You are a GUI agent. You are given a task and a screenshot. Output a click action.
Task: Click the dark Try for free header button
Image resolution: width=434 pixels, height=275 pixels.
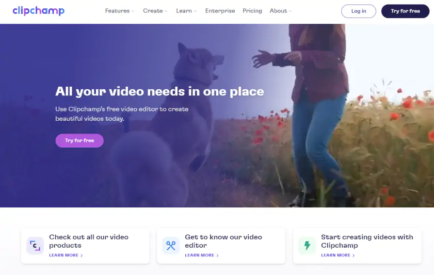click(x=405, y=11)
